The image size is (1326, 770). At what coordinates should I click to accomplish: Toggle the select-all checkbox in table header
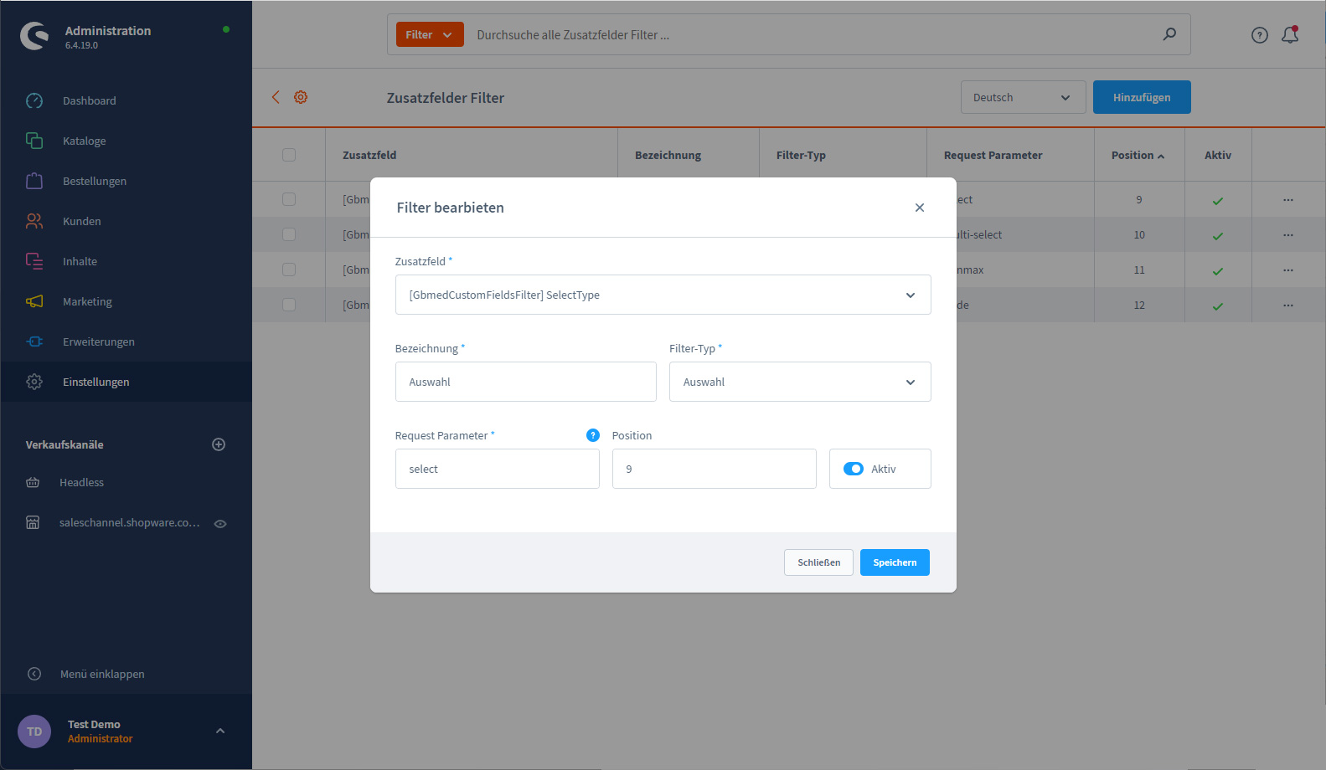(x=289, y=155)
